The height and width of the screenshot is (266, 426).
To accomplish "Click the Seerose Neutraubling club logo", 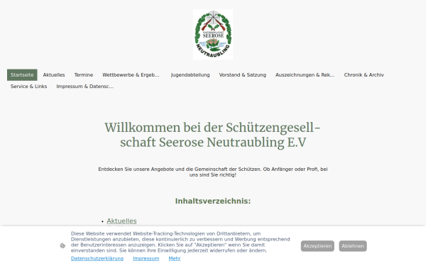I will tap(213, 35).
